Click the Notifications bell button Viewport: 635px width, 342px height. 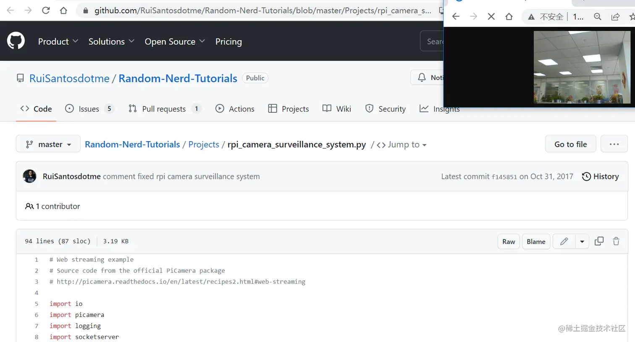[427, 78]
